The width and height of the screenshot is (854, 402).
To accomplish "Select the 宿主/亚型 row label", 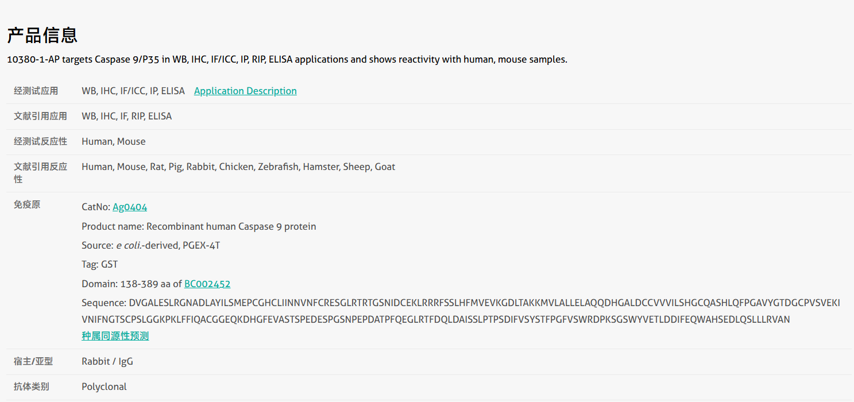I will [33, 361].
